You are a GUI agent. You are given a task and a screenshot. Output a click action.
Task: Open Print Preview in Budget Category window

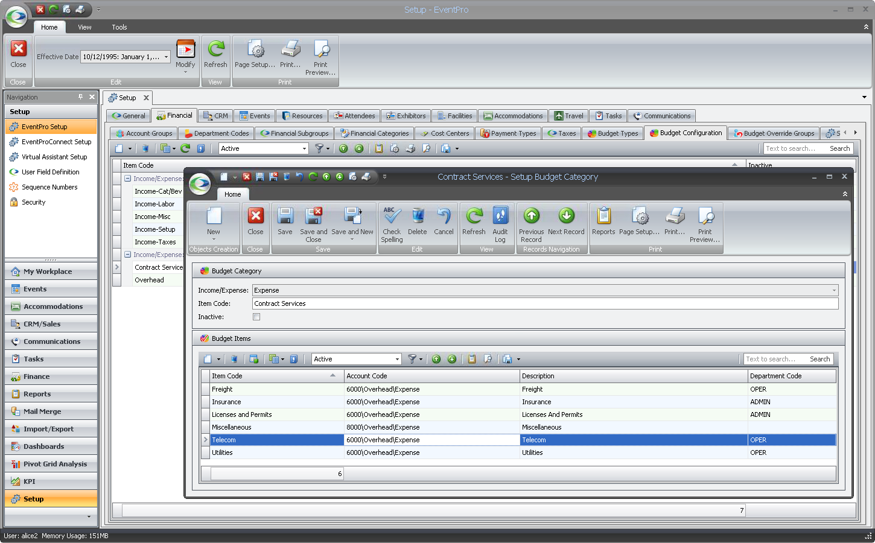pyautogui.click(x=705, y=224)
